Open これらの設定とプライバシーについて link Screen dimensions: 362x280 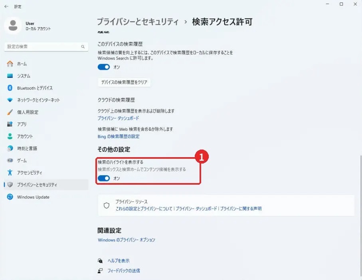[x=144, y=209]
